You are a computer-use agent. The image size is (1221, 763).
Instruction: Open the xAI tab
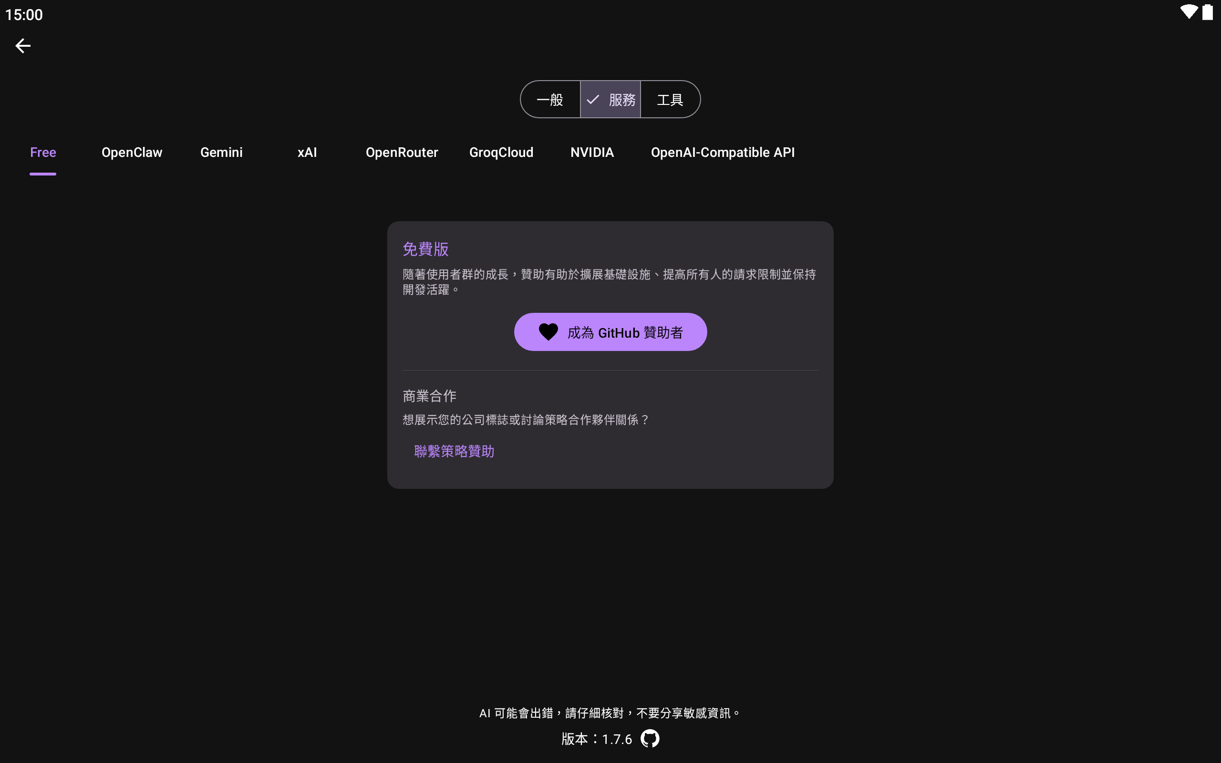(x=307, y=153)
